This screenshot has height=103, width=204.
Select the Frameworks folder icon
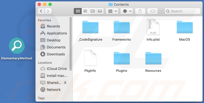pyautogui.click(x=122, y=27)
